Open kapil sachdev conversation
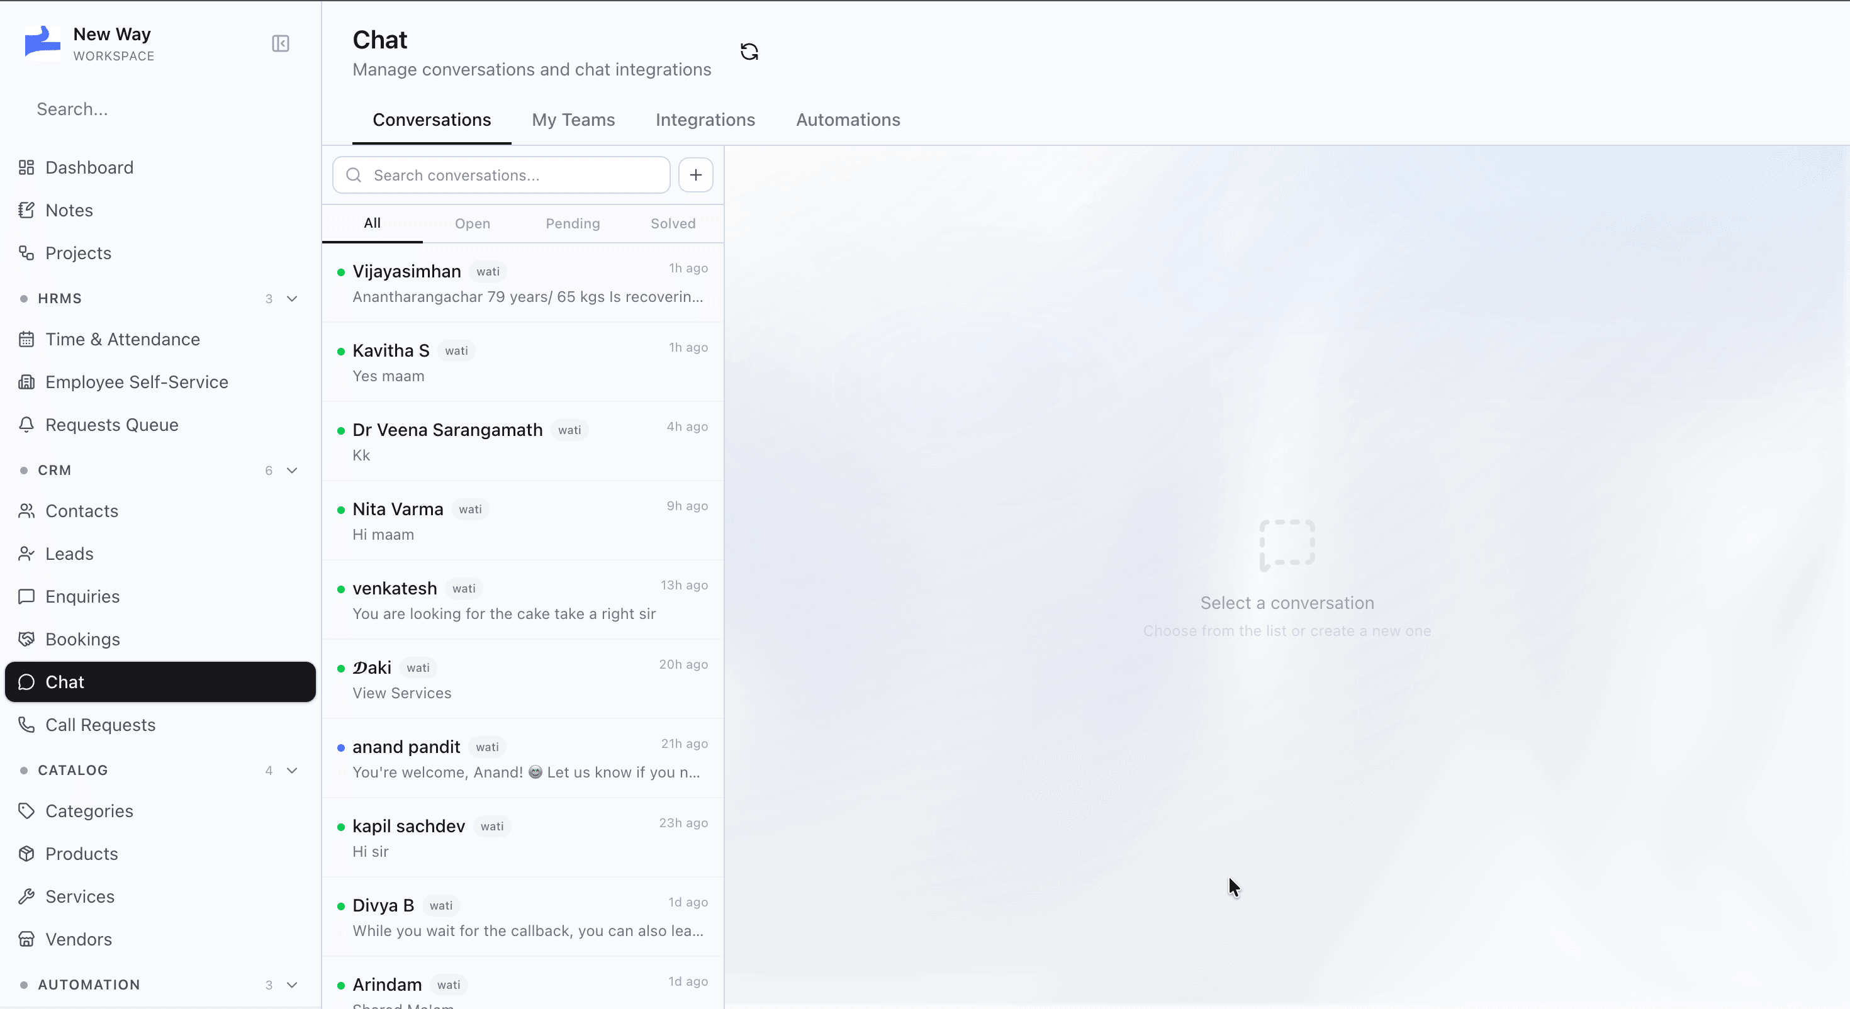The height and width of the screenshot is (1009, 1850). [523, 838]
